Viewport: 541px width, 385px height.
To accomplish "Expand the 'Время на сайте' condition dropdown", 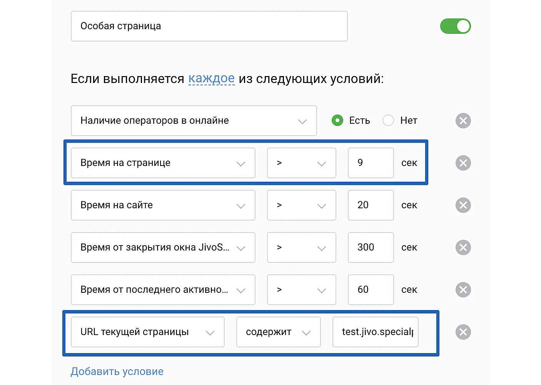I will (x=163, y=205).
